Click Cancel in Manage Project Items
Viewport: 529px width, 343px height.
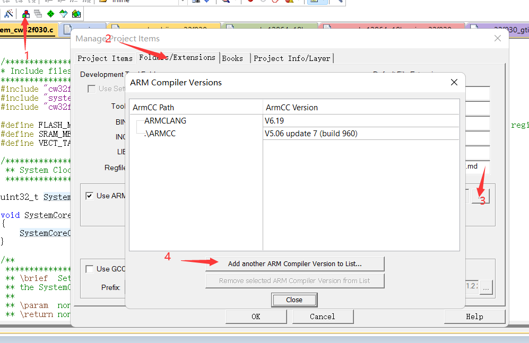pos(323,316)
